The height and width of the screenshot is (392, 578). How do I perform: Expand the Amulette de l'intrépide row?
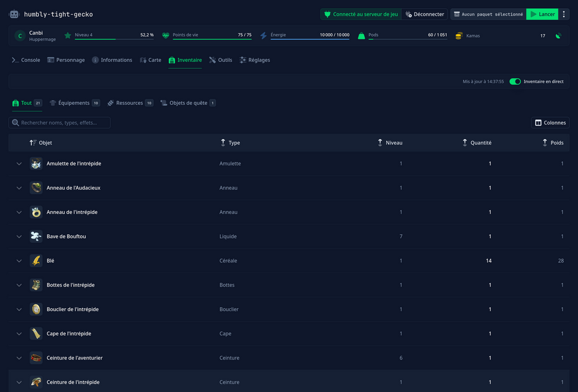pos(19,164)
